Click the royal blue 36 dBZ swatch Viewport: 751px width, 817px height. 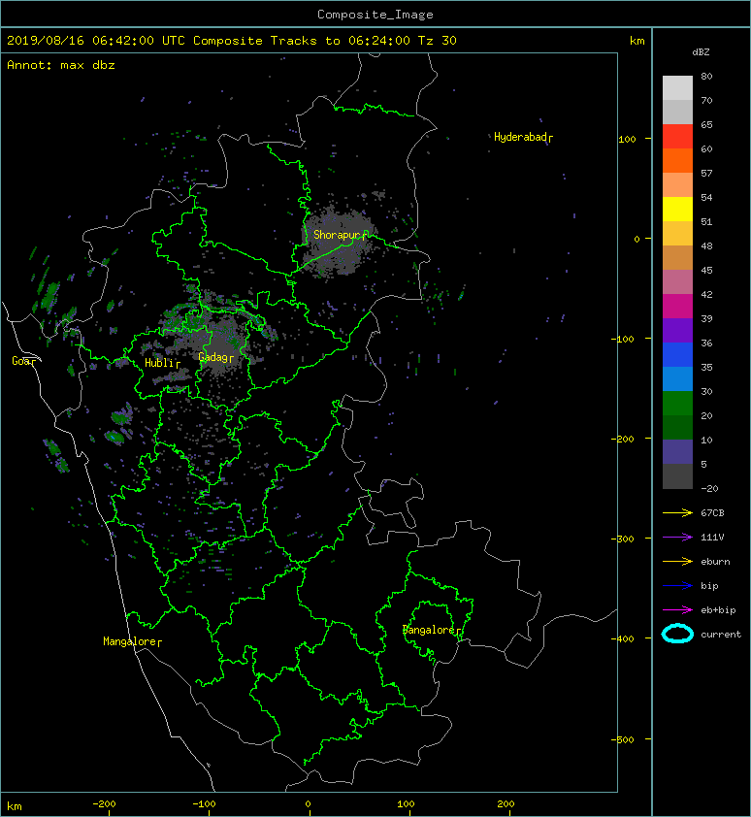pos(677,354)
